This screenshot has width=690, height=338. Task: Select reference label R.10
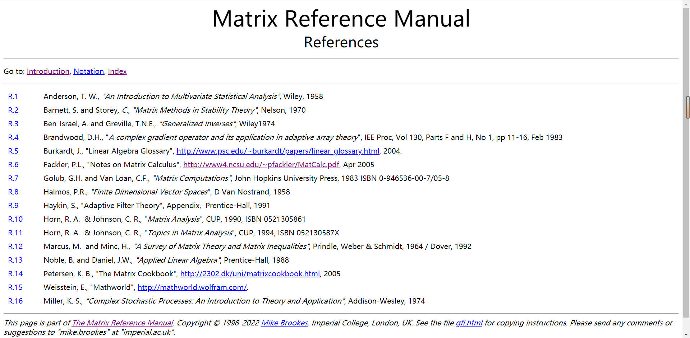point(15,219)
